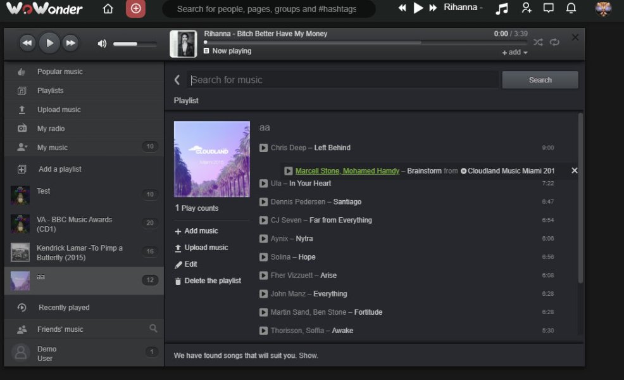This screenshot has height=380, width=624.
Task: Toggle repeat playback mode
Action: tap(554, 42)
